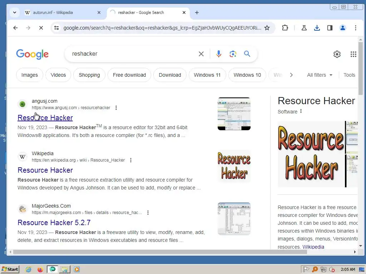
Task: Clear the search box with the X
Action: (201, 54)
